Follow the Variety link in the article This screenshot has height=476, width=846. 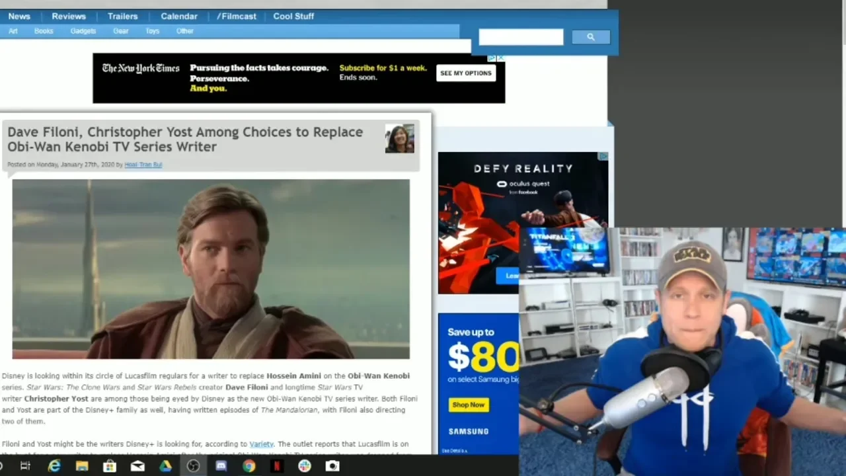tap(261, 444)
